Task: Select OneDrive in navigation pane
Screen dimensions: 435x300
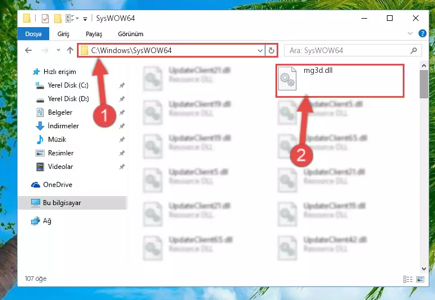Action: [51, 185]
